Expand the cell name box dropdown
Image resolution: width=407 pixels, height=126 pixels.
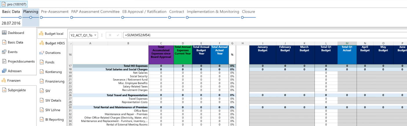pos(95,35)
